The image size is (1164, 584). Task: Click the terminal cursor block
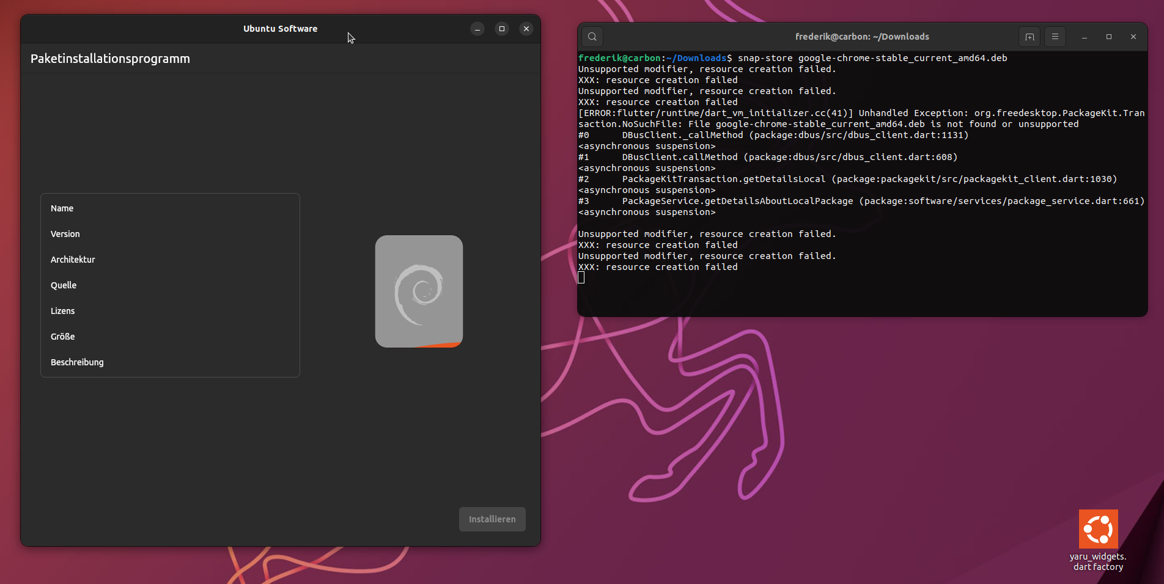(x=581, y=278)
